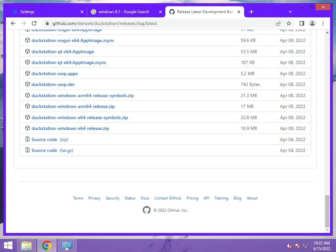Share this page via share icon

[278, 23]
